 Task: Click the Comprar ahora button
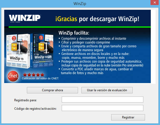coord(52,90)
